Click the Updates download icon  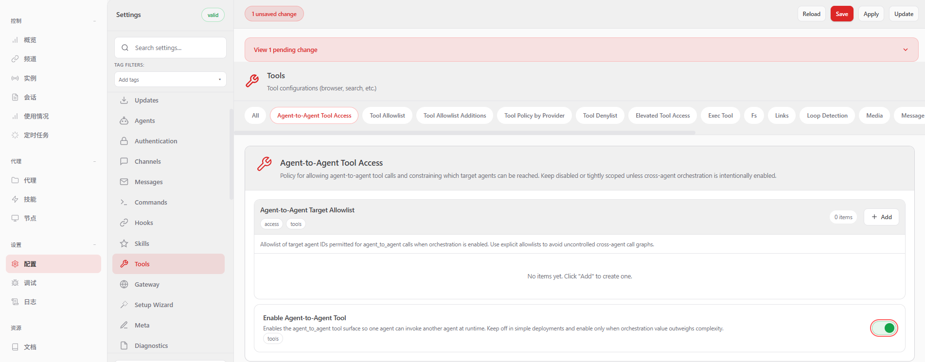click(x=124, y=100)
